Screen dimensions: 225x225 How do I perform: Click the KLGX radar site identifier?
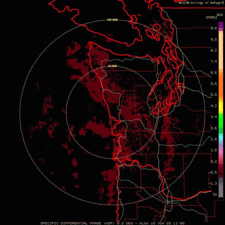pyautogui.click(x=144, y=223)
